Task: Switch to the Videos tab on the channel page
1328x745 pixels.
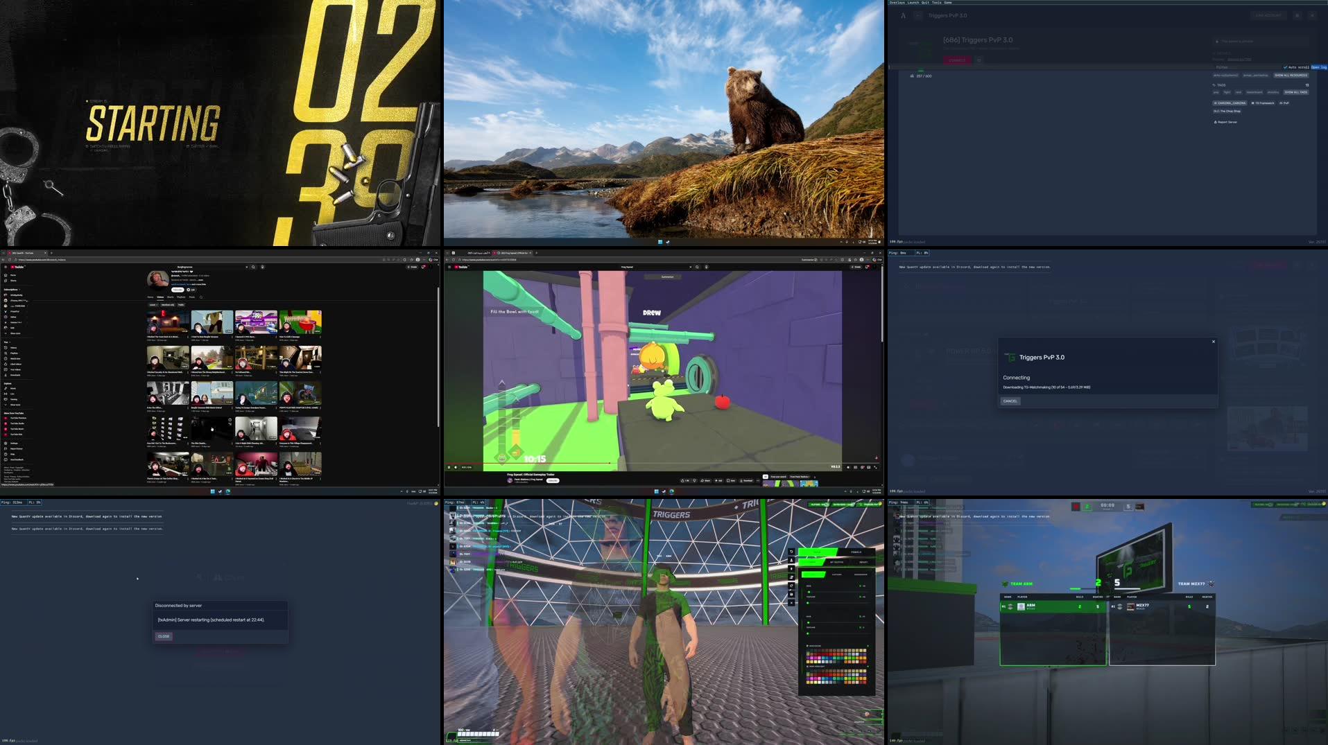Action: point(159,297)
